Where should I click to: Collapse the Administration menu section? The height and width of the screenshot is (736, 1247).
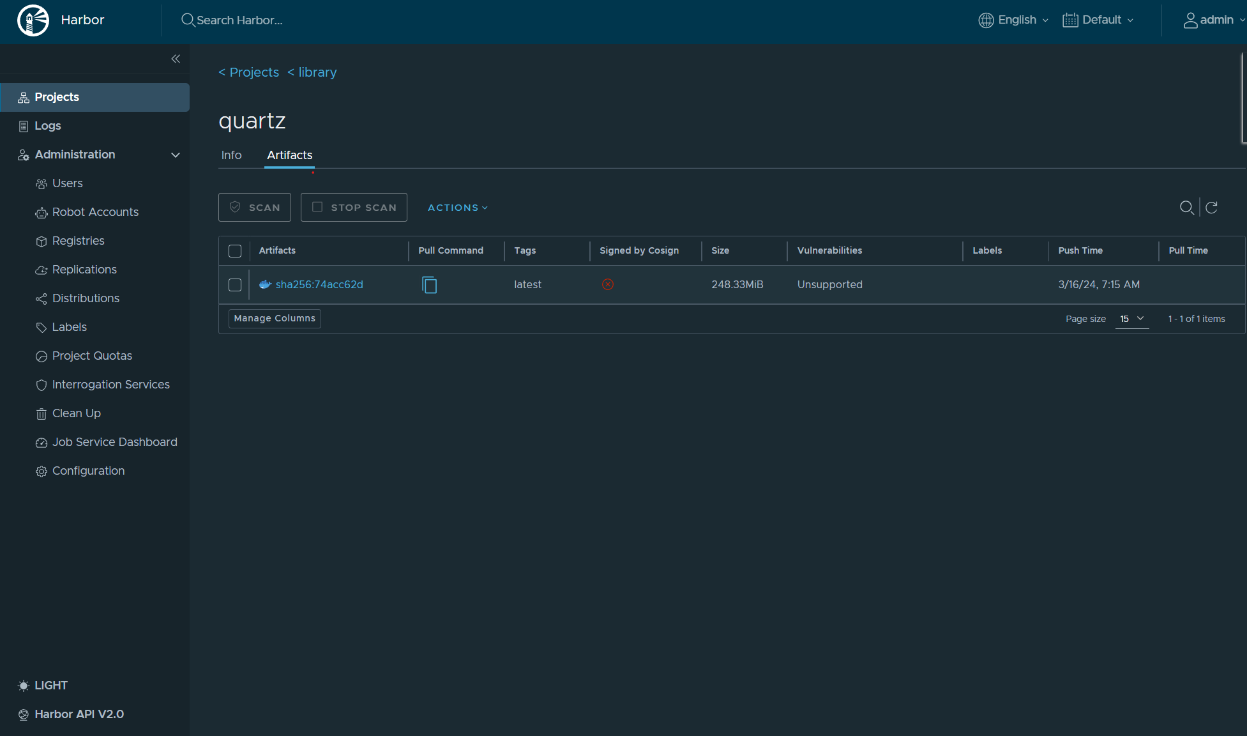pyautogui.click(x=175, y=155)
